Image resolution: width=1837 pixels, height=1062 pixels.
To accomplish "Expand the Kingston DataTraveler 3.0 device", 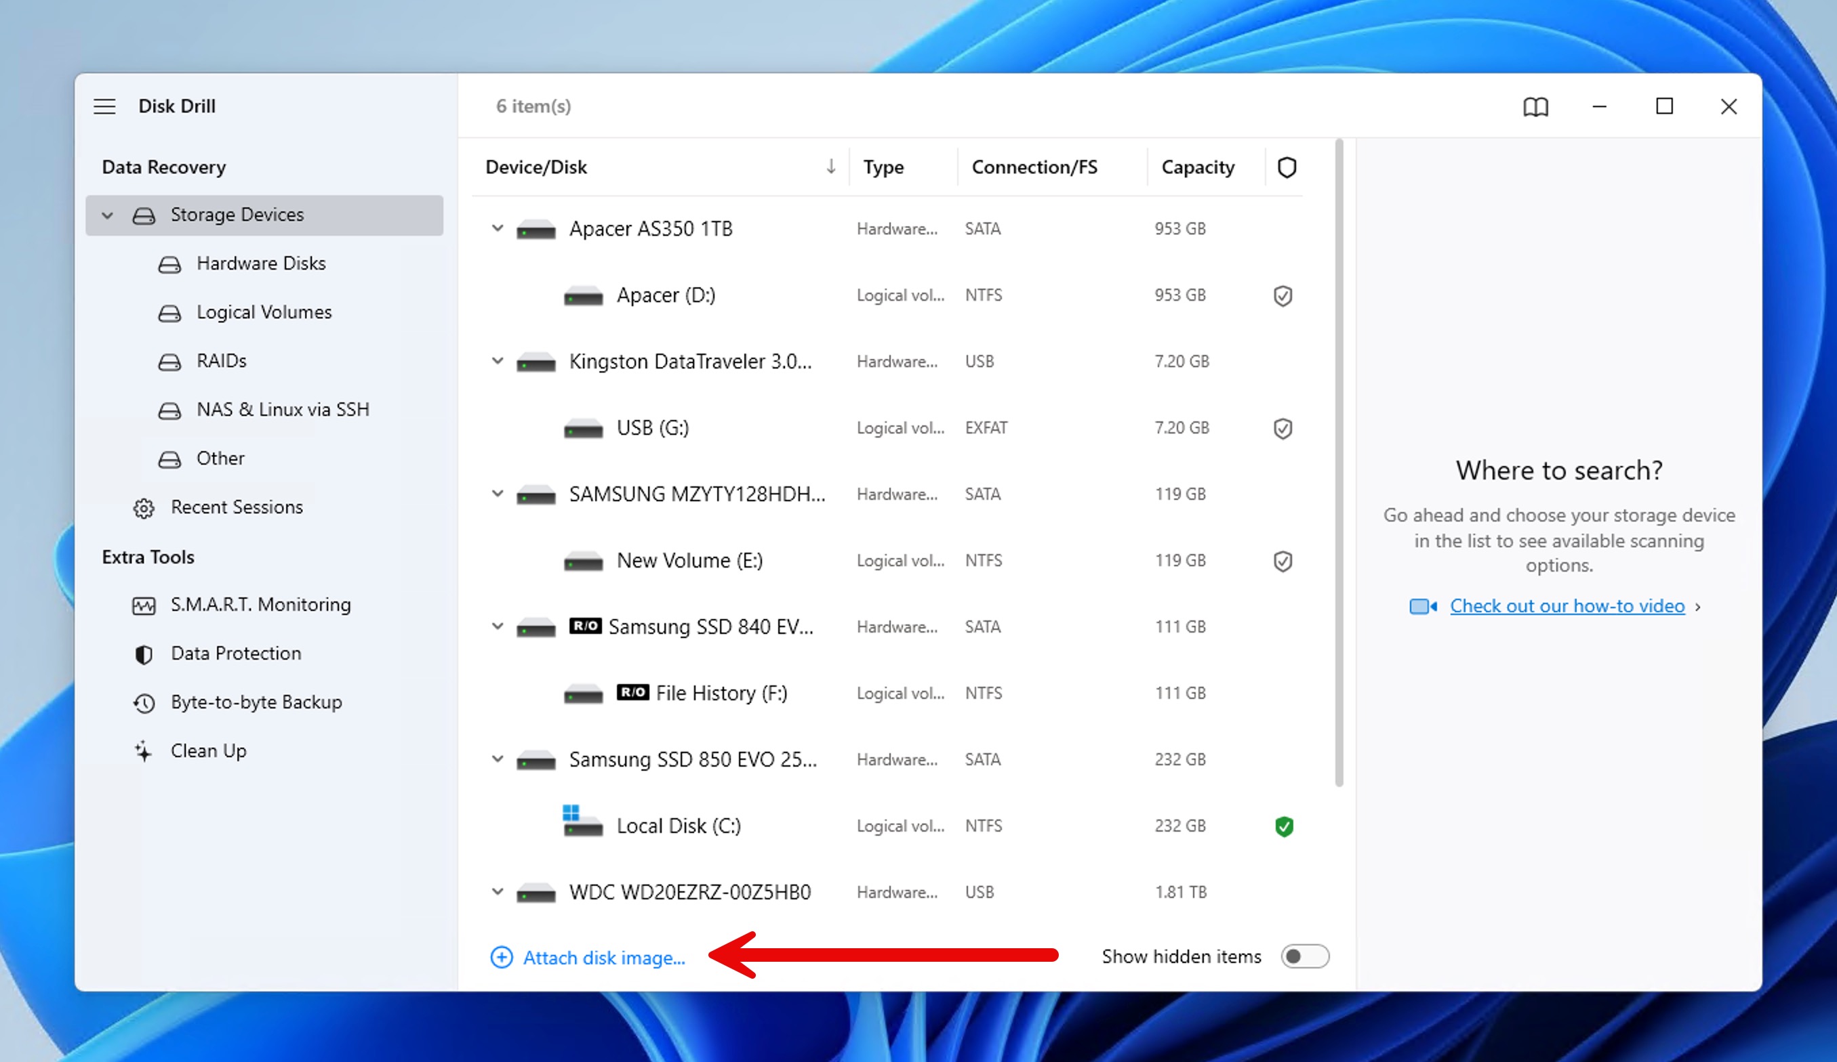I will click(496, 362).
